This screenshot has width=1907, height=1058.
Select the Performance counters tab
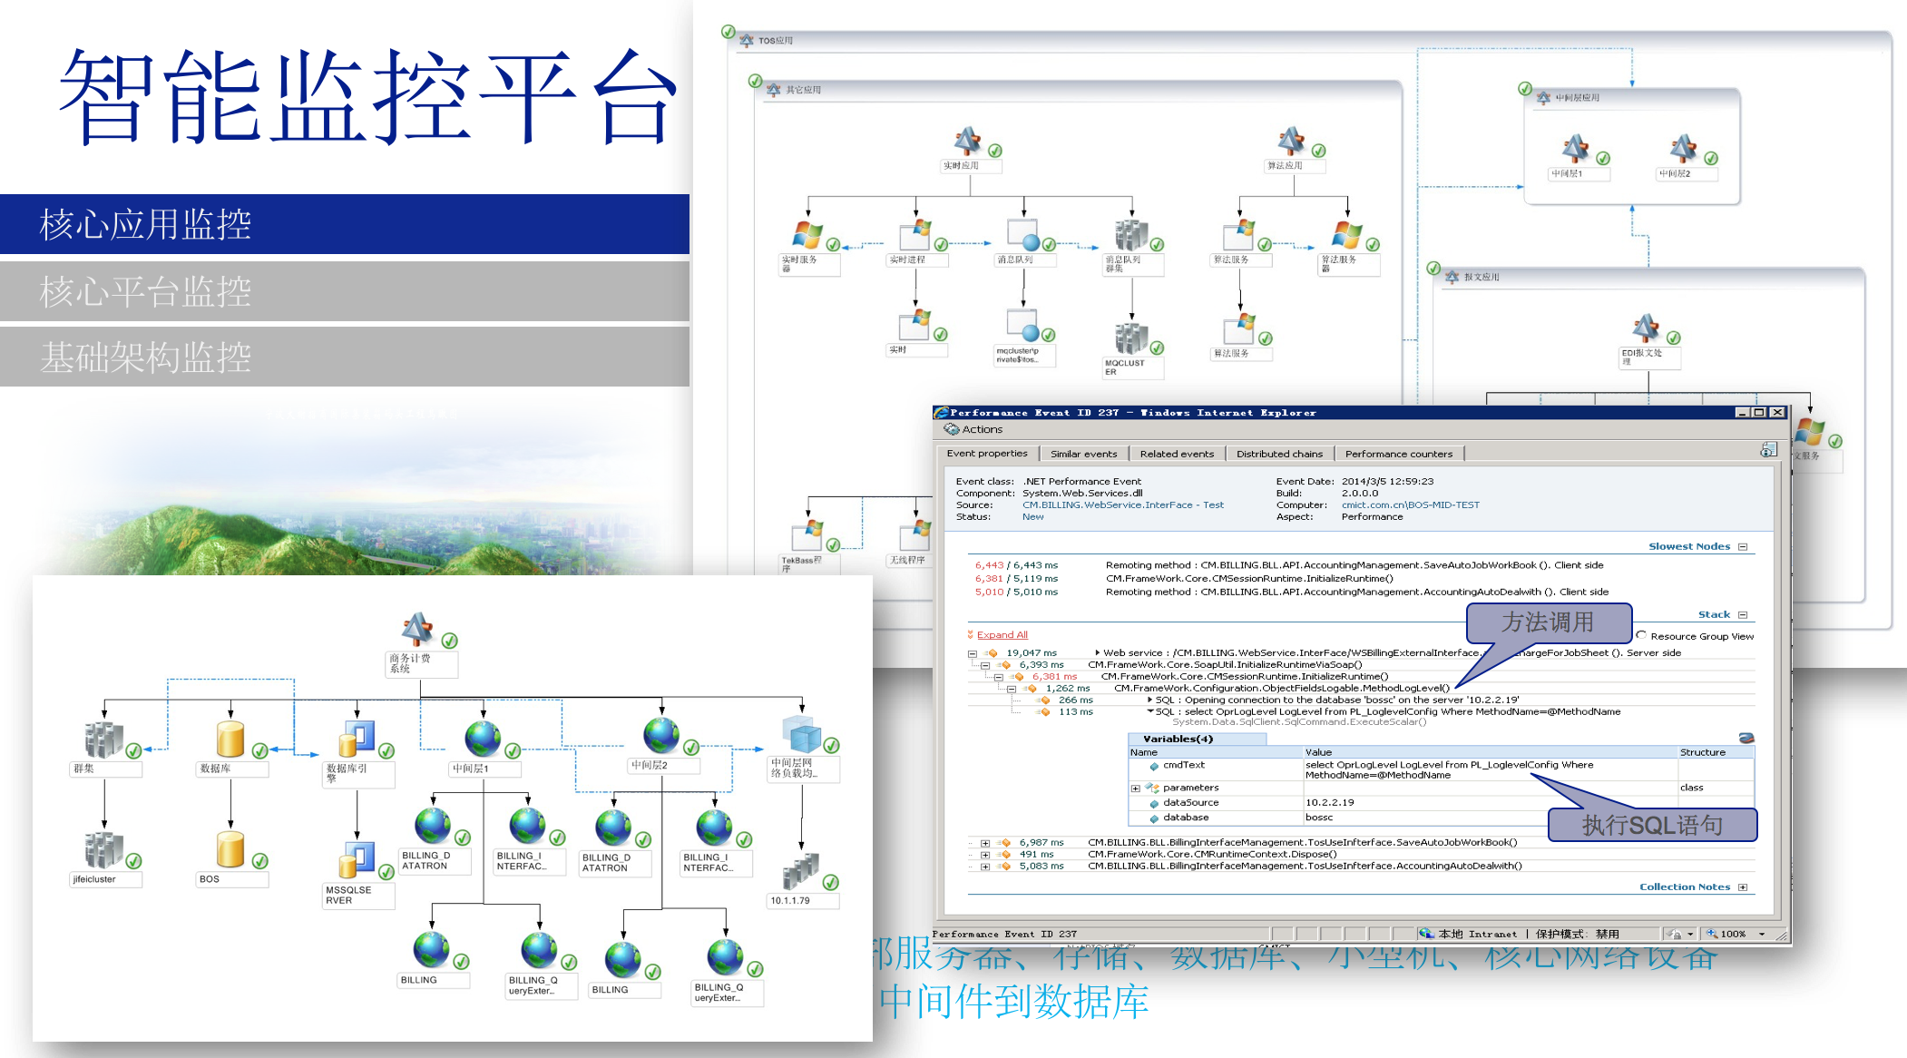pos(1398,454)
